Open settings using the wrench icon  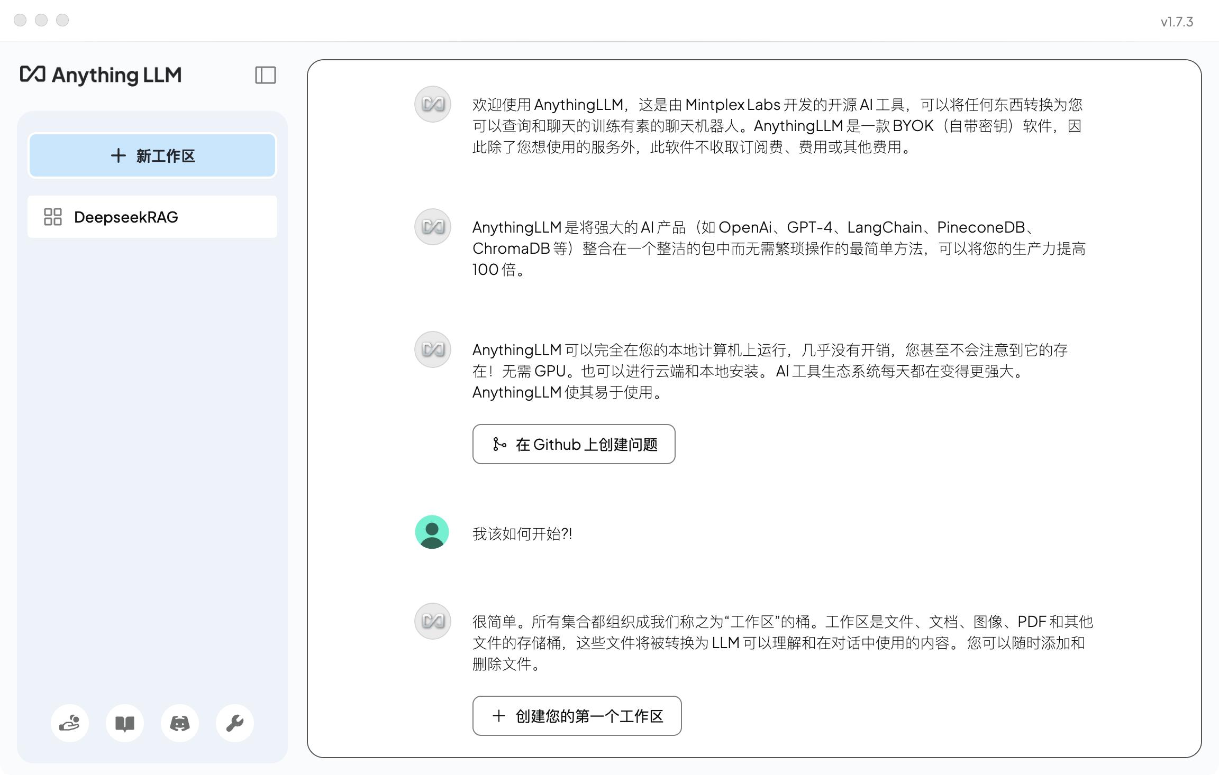[x=234, y=723]
